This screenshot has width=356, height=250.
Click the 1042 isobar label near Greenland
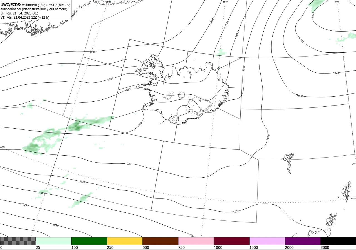(8, 24)
